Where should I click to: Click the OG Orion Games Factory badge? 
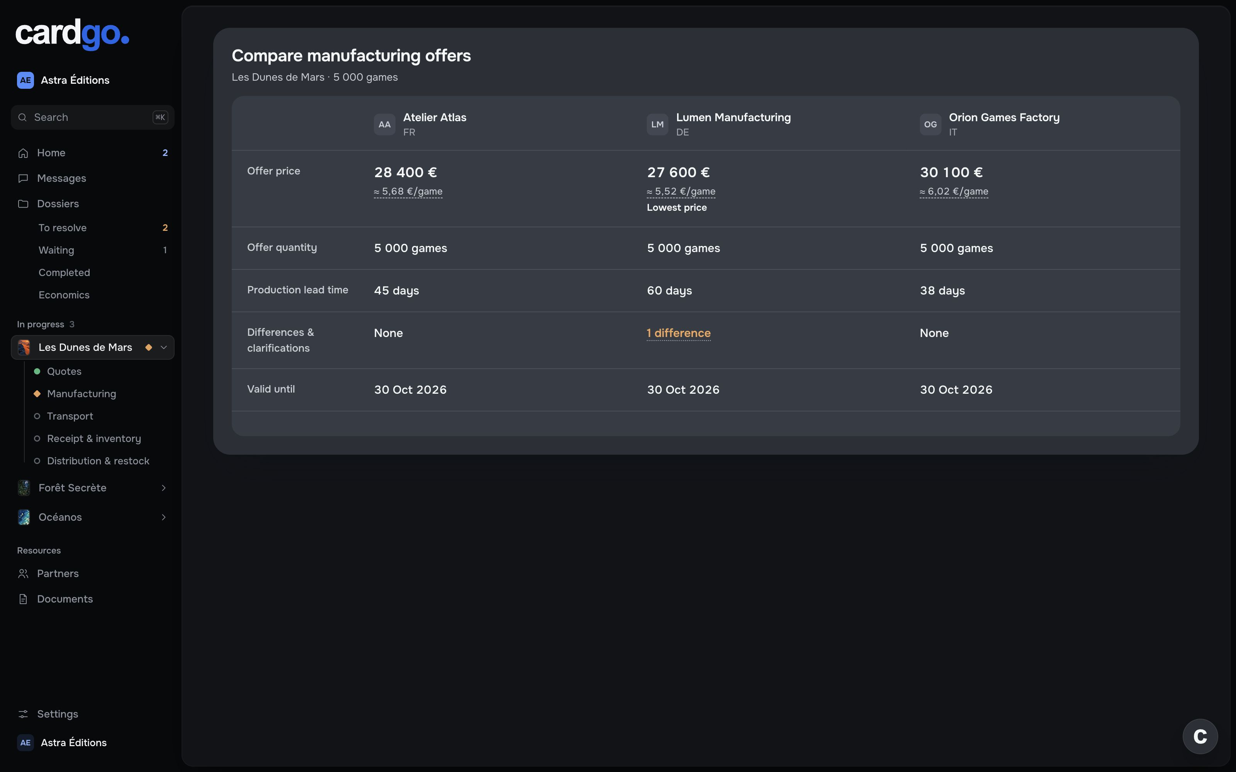(x=930, y=125)
